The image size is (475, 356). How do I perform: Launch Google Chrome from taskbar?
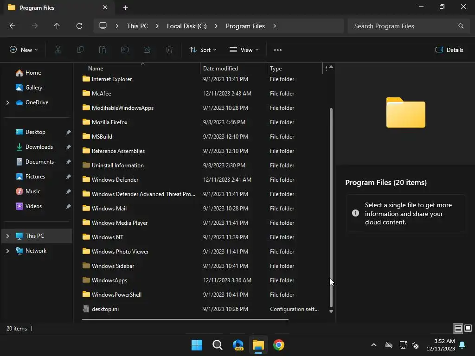tap(279, 345)
